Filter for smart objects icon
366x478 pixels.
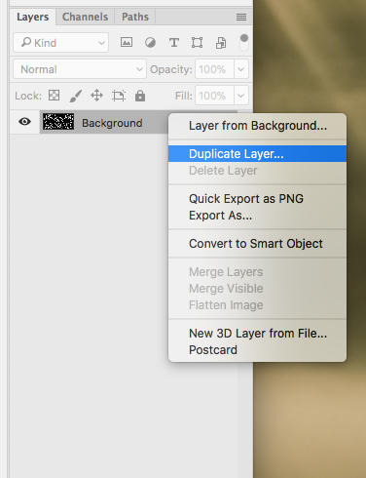pyautogui.click(x=221, y=43)
